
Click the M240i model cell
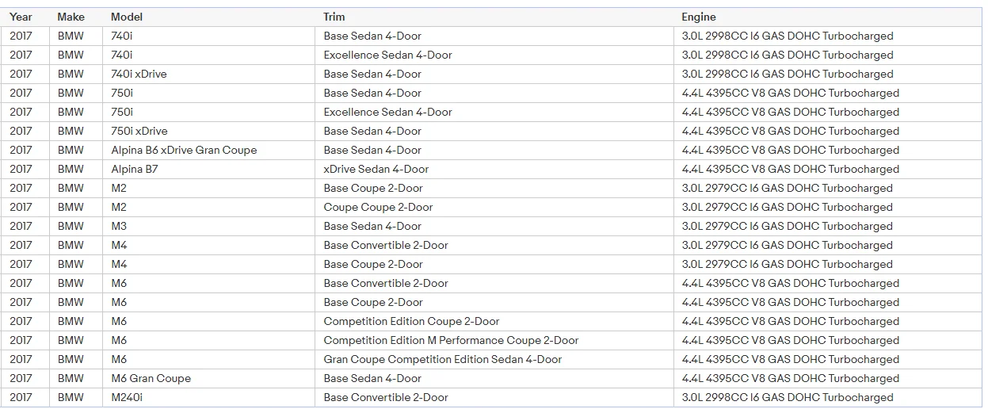pos(127,397)
